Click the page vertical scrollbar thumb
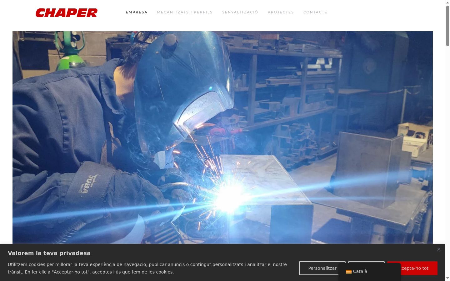450x281 pixels. 447,26
